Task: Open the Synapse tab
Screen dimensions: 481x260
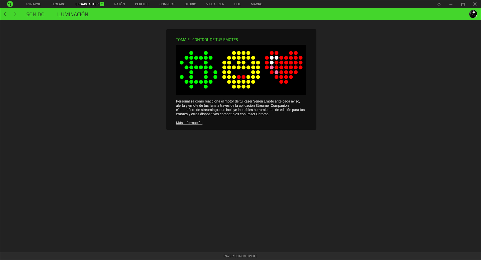Action: tap(34, 4)
